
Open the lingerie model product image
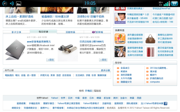[120, 52]
